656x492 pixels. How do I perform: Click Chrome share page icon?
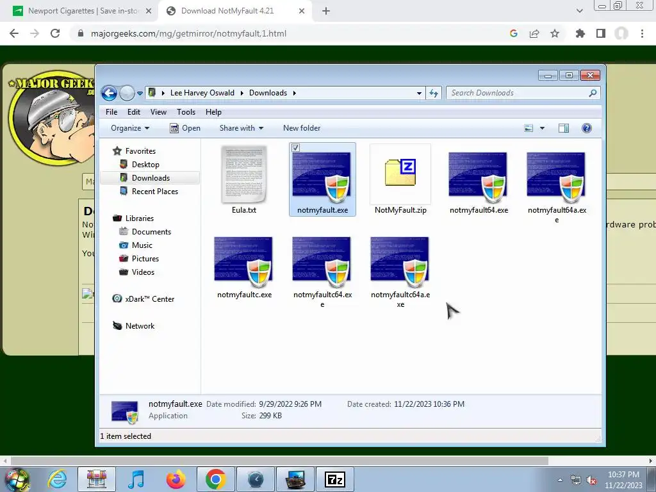coord(534,33)
